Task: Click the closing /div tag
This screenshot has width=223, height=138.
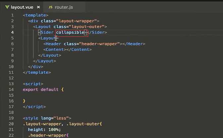Action: click(35, 67)
